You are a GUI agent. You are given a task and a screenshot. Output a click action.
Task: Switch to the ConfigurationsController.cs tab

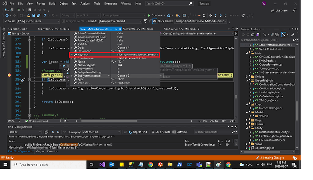(x=180, y=29)
